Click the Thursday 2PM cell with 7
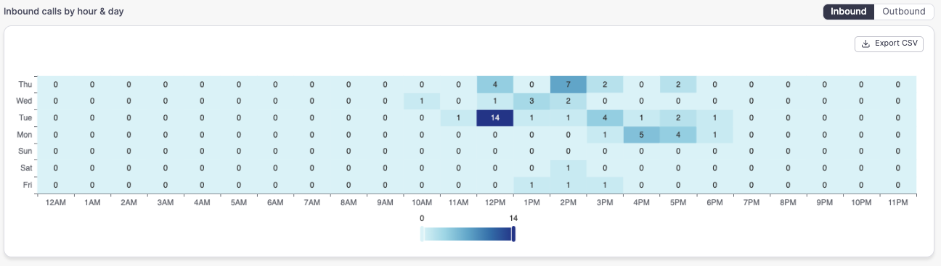Viewport: 941px width, 266px height. 569,85
